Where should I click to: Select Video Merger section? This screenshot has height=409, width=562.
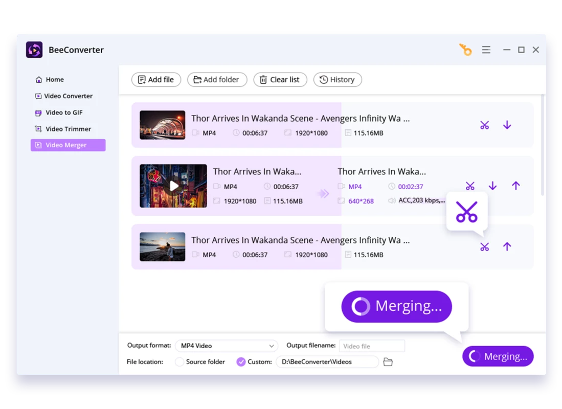[68, 145]
